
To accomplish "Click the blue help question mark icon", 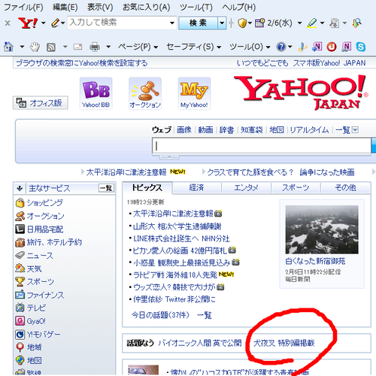I will point(281,47).
